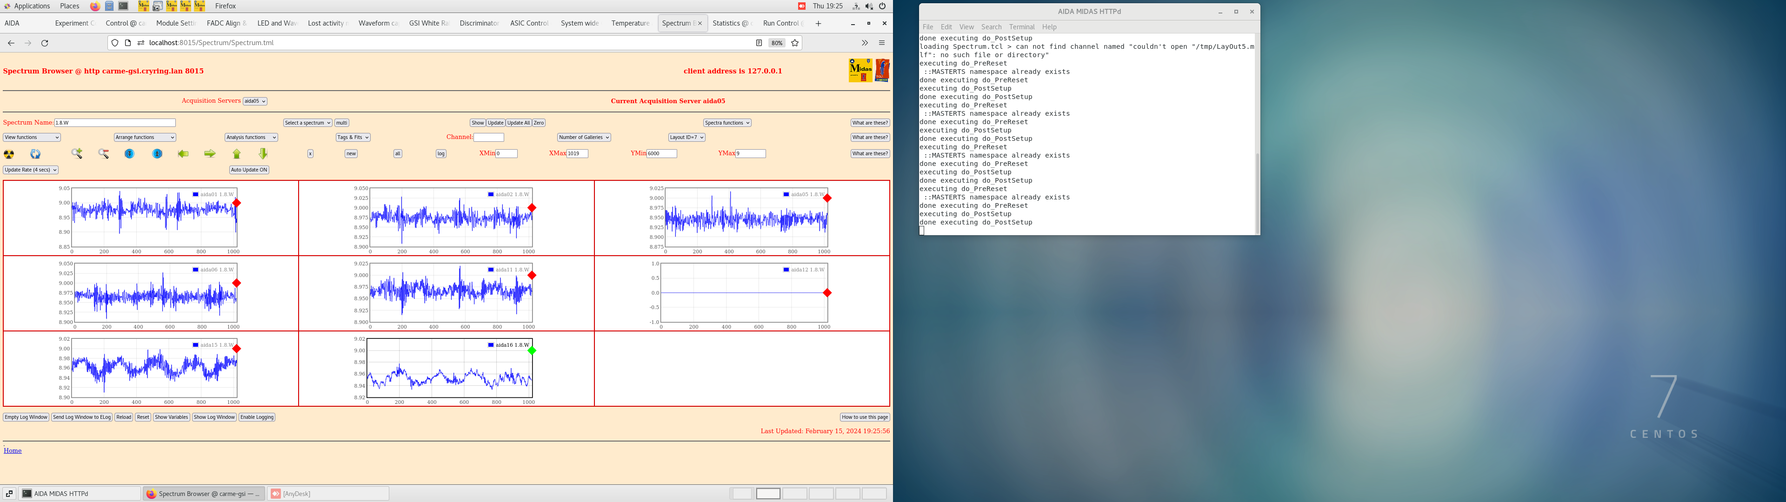Expand the Acquisition Servers aida05 dropdown
The image size is (1786, 502).
click(254, 101)
